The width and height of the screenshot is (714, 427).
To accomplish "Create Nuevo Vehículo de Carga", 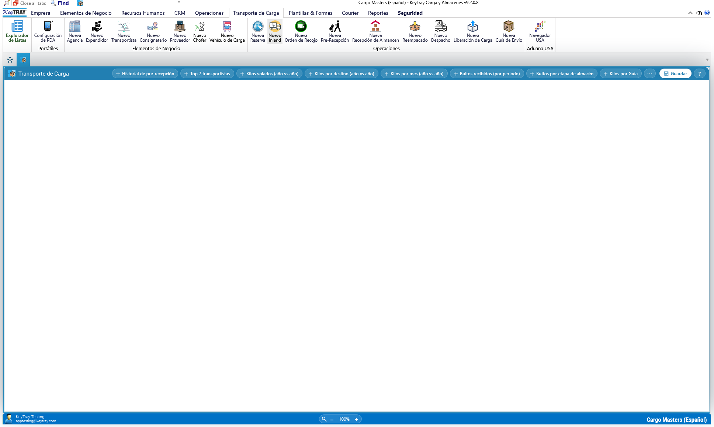I will click(227, 31).
